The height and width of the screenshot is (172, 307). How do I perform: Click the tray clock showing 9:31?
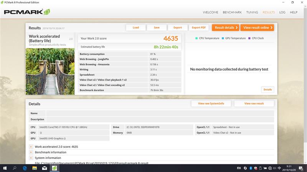click(x=289, y=168)
